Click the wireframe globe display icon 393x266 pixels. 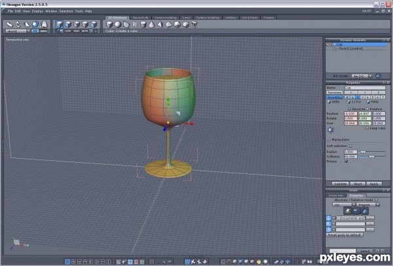pyautogui.click(x=223, y=261)
